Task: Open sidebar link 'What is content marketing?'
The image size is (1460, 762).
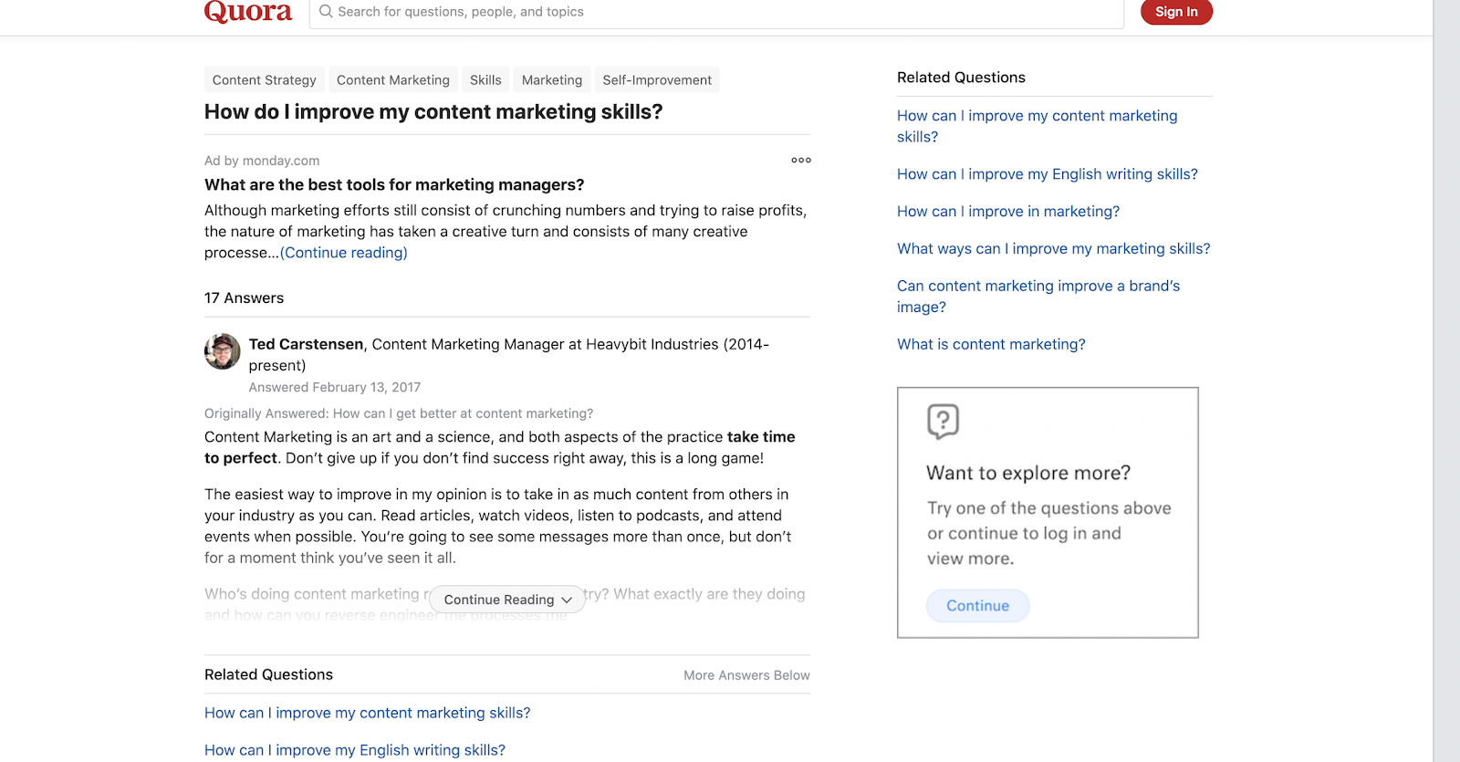Action: coord(991,345)
